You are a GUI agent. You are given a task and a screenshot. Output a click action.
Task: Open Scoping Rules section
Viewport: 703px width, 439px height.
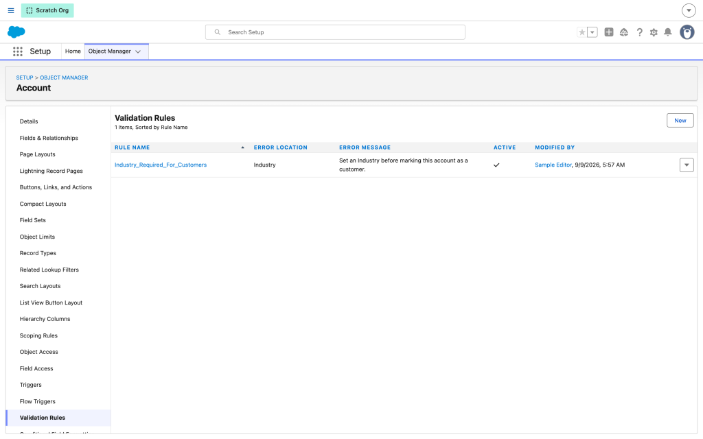click(x=38, y=335)
